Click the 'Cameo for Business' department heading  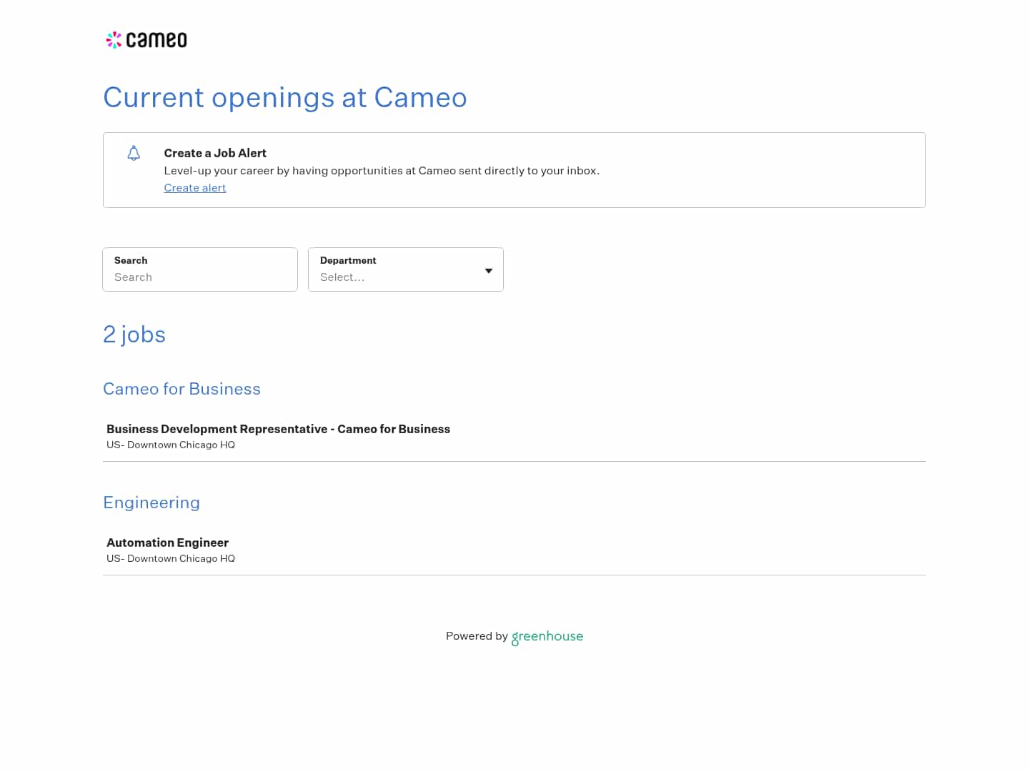pos(182,389)
